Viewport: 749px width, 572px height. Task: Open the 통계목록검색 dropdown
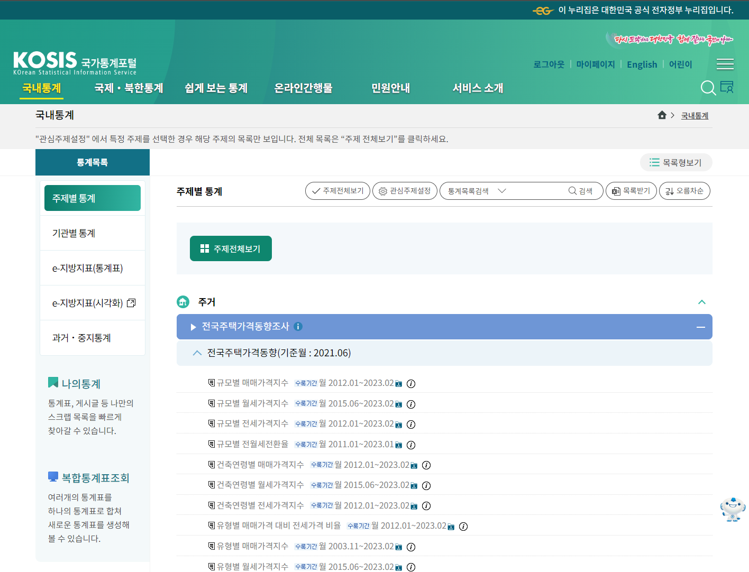click(503, 191)
